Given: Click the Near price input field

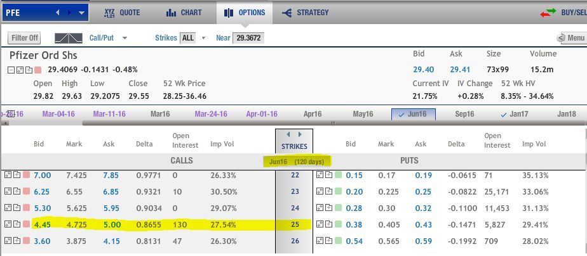Looking at the screenshot, I should pos(248,38).
